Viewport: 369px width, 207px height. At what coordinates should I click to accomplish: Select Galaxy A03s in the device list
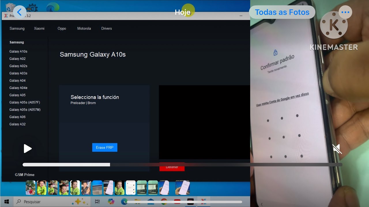(18, 73)
